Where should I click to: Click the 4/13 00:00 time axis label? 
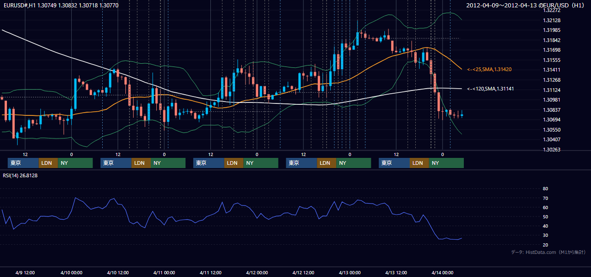click(350, 272)
